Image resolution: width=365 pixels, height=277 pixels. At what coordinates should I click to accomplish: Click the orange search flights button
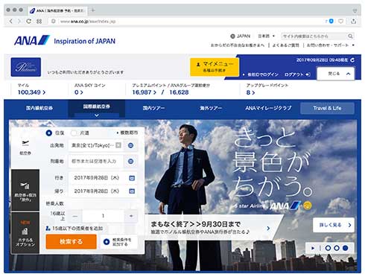(x=72, y=241)
